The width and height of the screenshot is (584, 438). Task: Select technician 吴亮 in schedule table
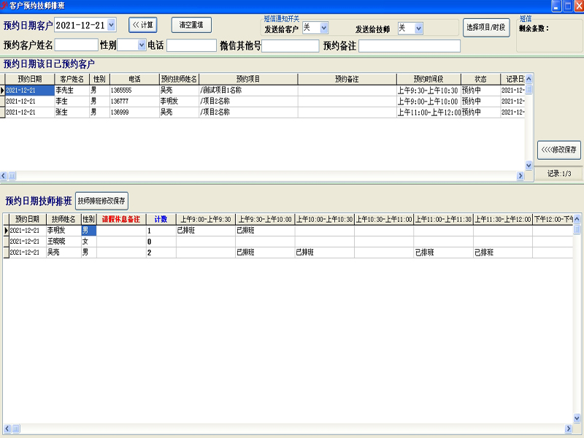(x=64, y=253)
